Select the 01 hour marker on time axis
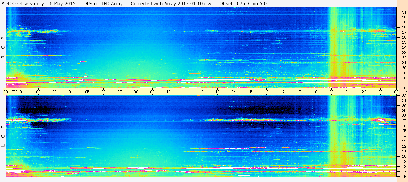 22,92
